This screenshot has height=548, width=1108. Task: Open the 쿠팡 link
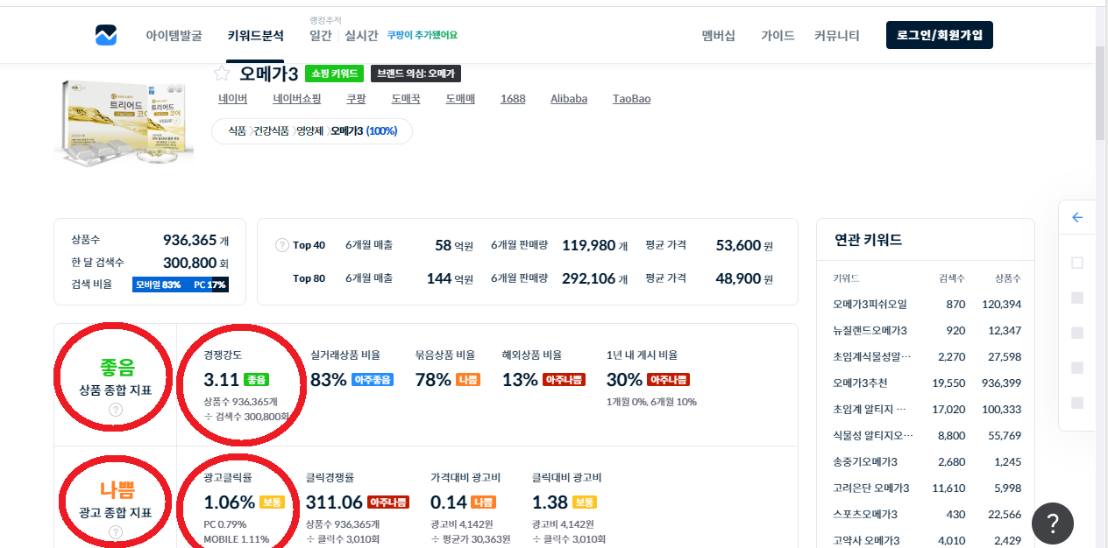356,99
